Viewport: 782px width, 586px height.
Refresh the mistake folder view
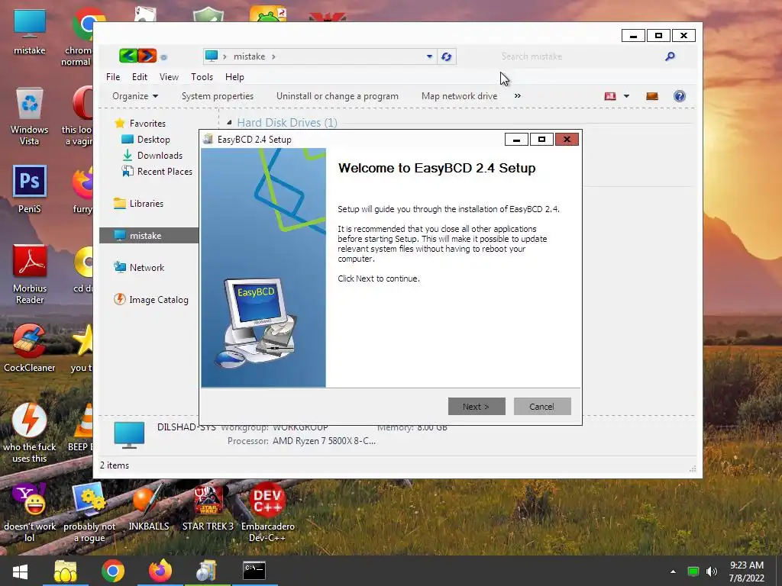tap(446, 56)
